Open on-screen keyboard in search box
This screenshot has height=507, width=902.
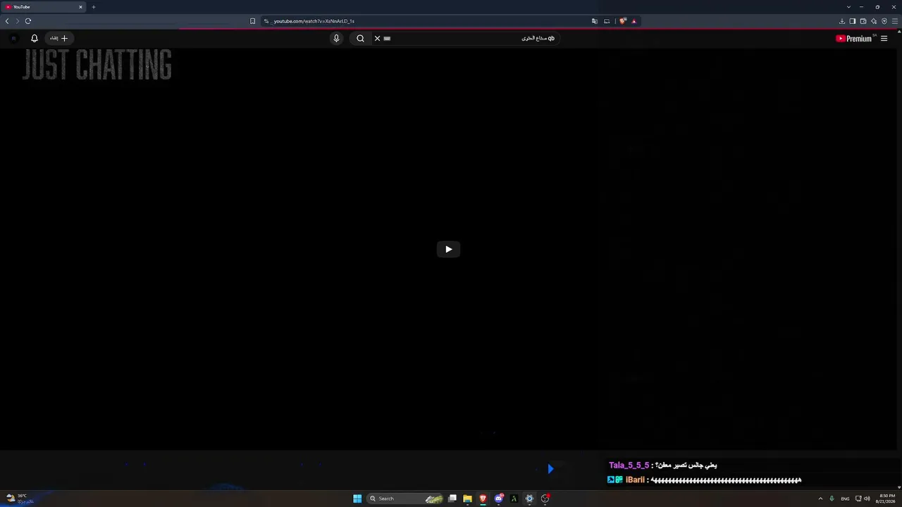click(x=387, y=38)
